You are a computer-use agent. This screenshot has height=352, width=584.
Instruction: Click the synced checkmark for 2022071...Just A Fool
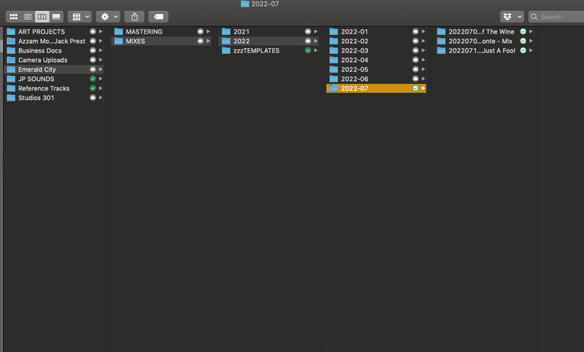[x=523, y=50]
